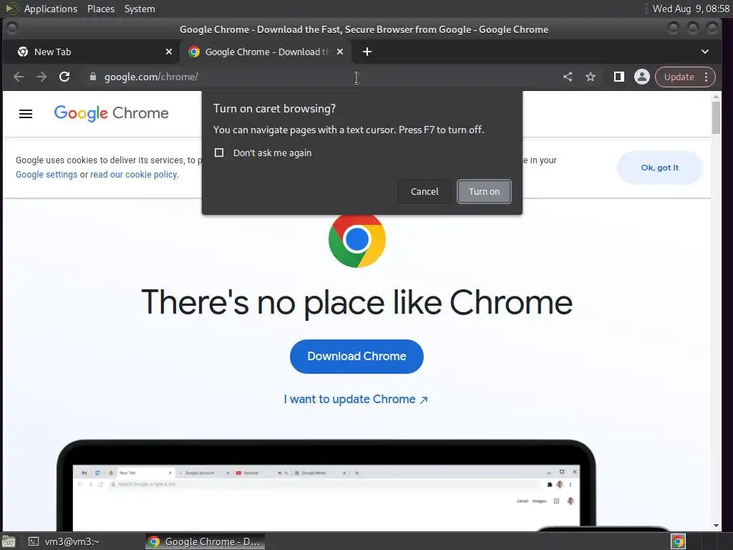Screen dimensions: 733x550
Task: Click the Google Chrome logo header
Action: tap(111, 113)
